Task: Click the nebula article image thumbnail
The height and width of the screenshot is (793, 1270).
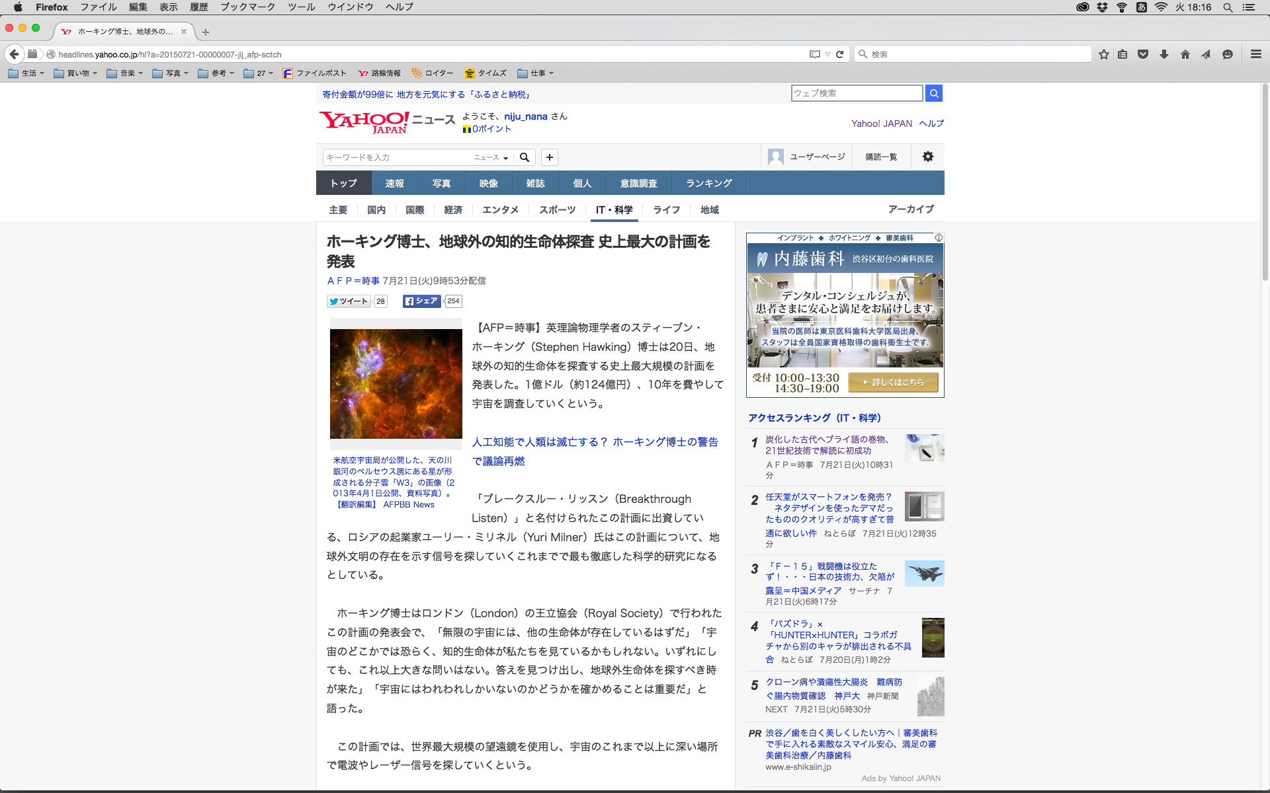Action: [x=396, y=384]
